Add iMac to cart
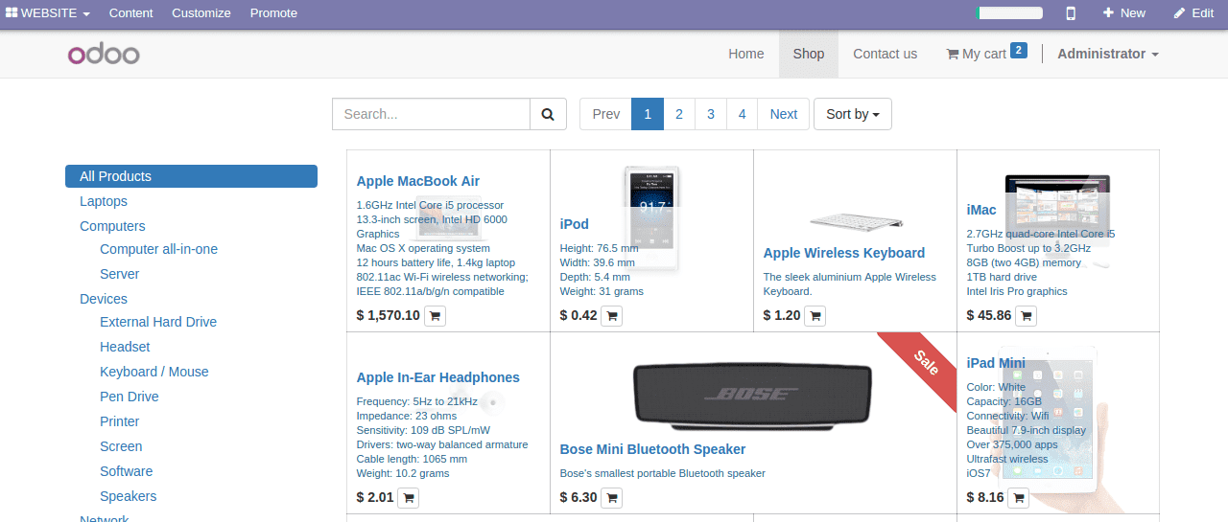 1026,315
